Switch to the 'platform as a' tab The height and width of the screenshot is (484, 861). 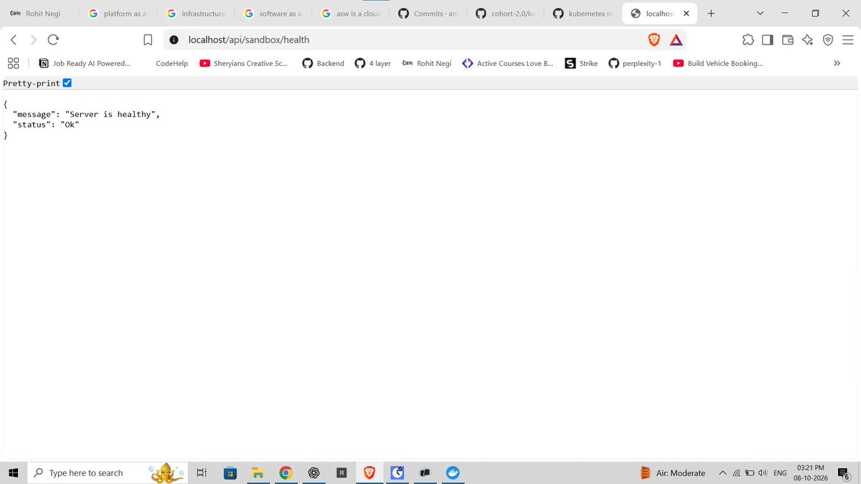[x=117, y=14]
